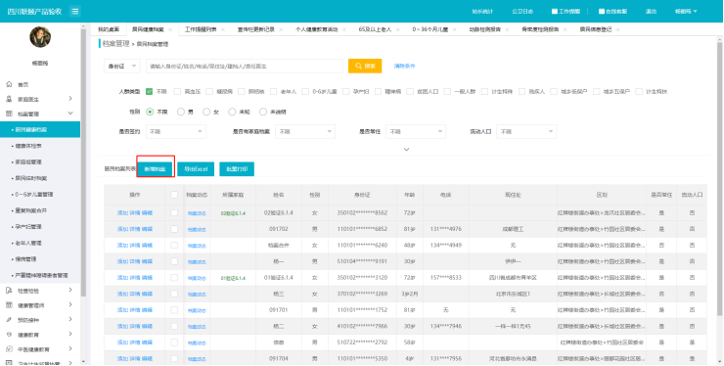Click 退出 in the top bar
The height and width of the screenshot is (366, 724).
pyautogui.click(x=651, y=12)
